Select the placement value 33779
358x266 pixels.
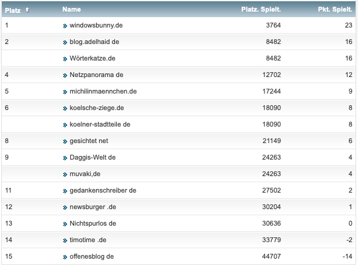click(272, 240)
